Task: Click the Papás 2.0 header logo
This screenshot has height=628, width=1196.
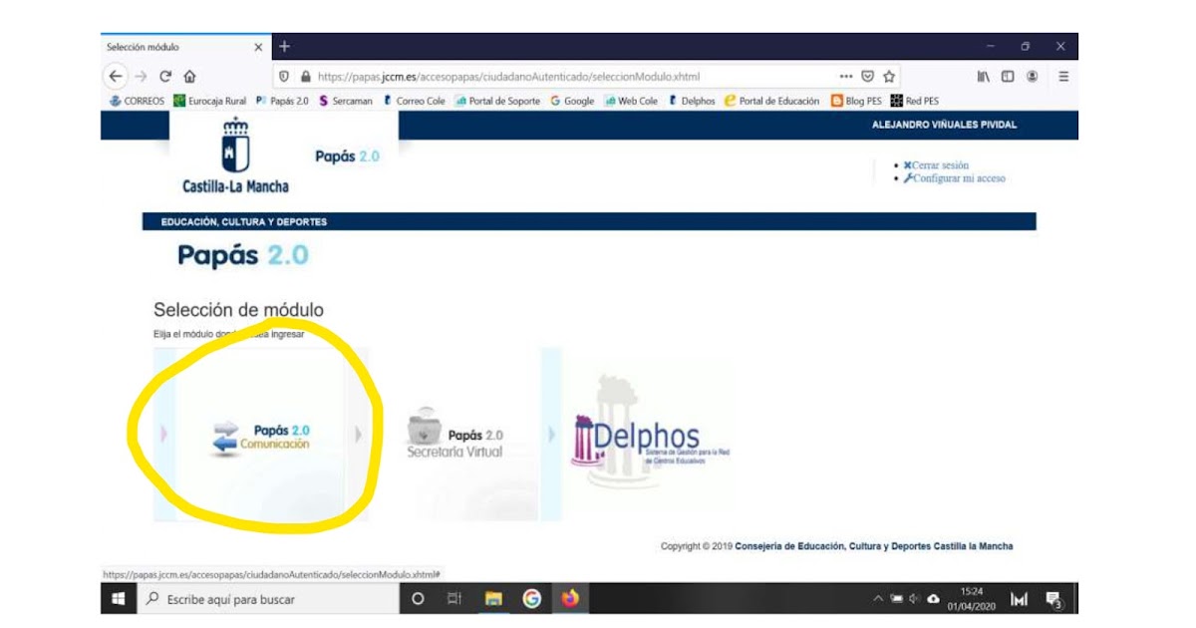Action: tap(347, 157)
